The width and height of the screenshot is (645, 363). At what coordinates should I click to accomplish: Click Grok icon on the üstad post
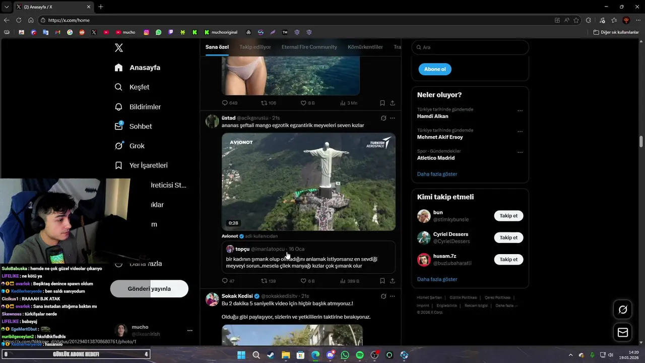coord(383,118)
